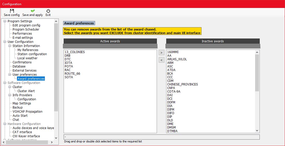Viewport: 285px width, 146px height.
Task: Open CW Keyer interface settings
Action: (26, 136)
